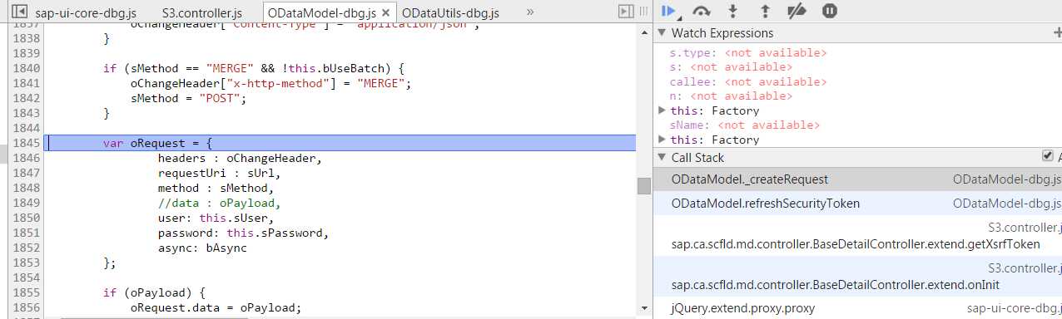Image resolution: width=1062 pixels, height=319 pixels.
Task: Select the ODataModel.refreshSecurityToken stack frame
Action: tap(857, 204)
